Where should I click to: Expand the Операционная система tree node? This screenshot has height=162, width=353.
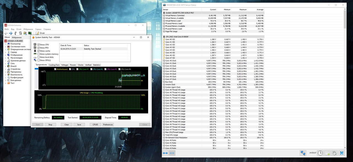(5, 49)
